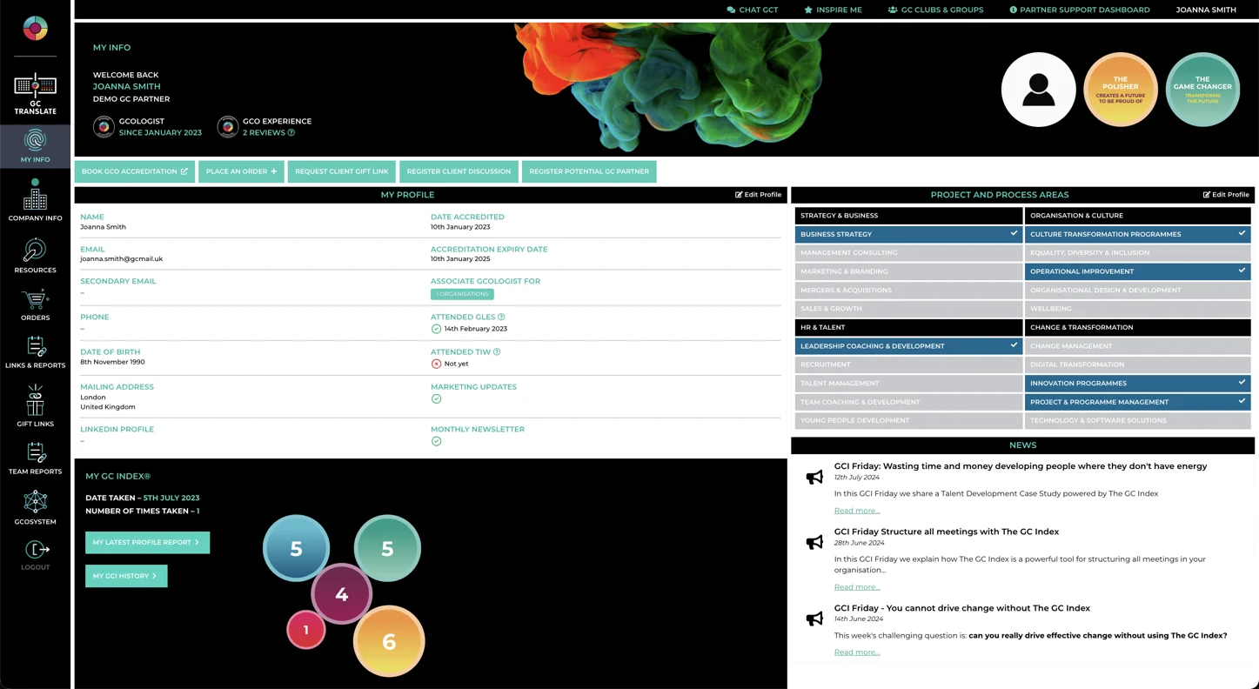
Task: Click the orange GC Index bubble showing 6
Action: [x=389, y=641]
